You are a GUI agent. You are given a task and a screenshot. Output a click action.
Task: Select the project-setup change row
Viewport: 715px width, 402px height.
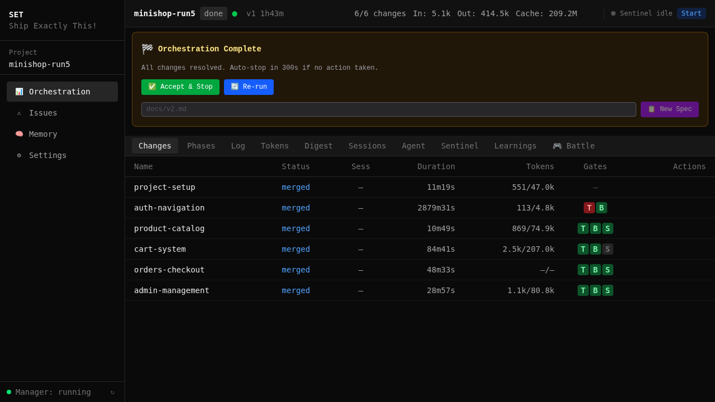[x=165, y=187]
